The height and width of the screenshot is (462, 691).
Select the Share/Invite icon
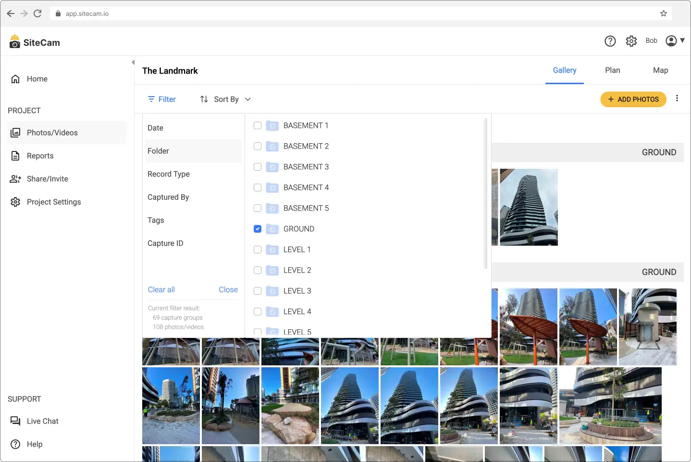pyautogui.click(x=15, y=179)
